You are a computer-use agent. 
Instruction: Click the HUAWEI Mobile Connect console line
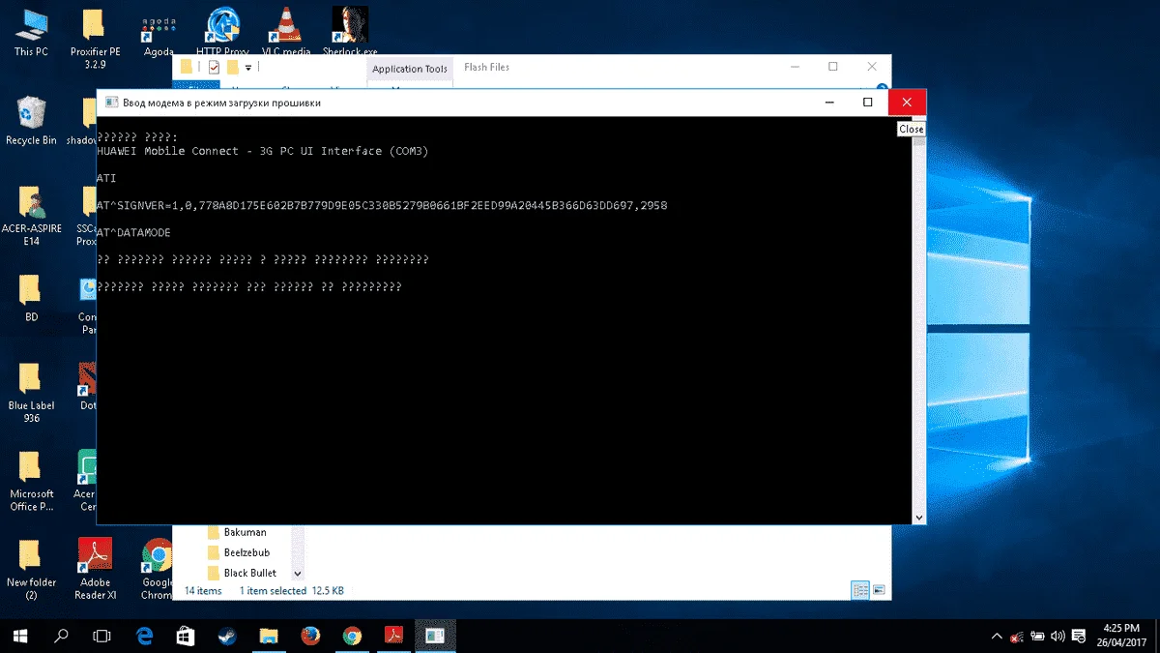(263, 151)
